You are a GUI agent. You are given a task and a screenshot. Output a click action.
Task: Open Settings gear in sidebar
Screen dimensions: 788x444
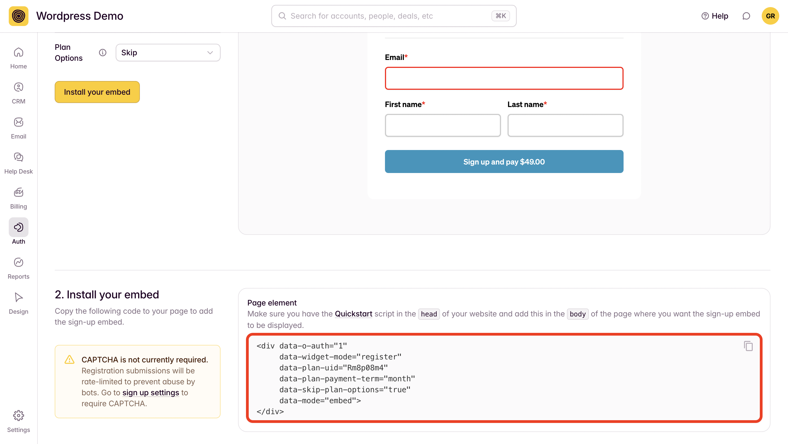18,421
